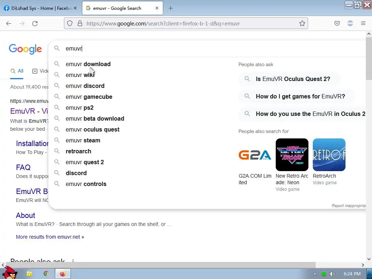Open Firefox account avatar menu

click(x=350, y=23)
